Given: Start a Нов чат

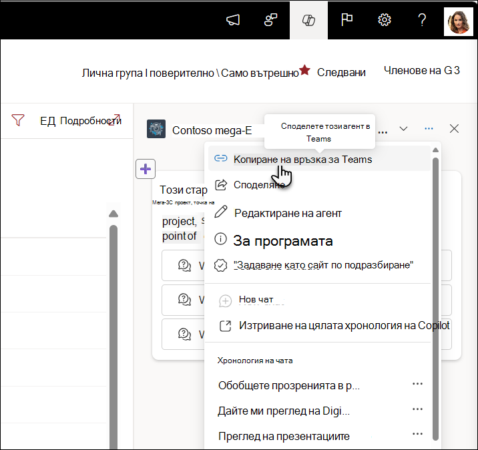Looking at the screenshot, I should (x=256, y=300).
